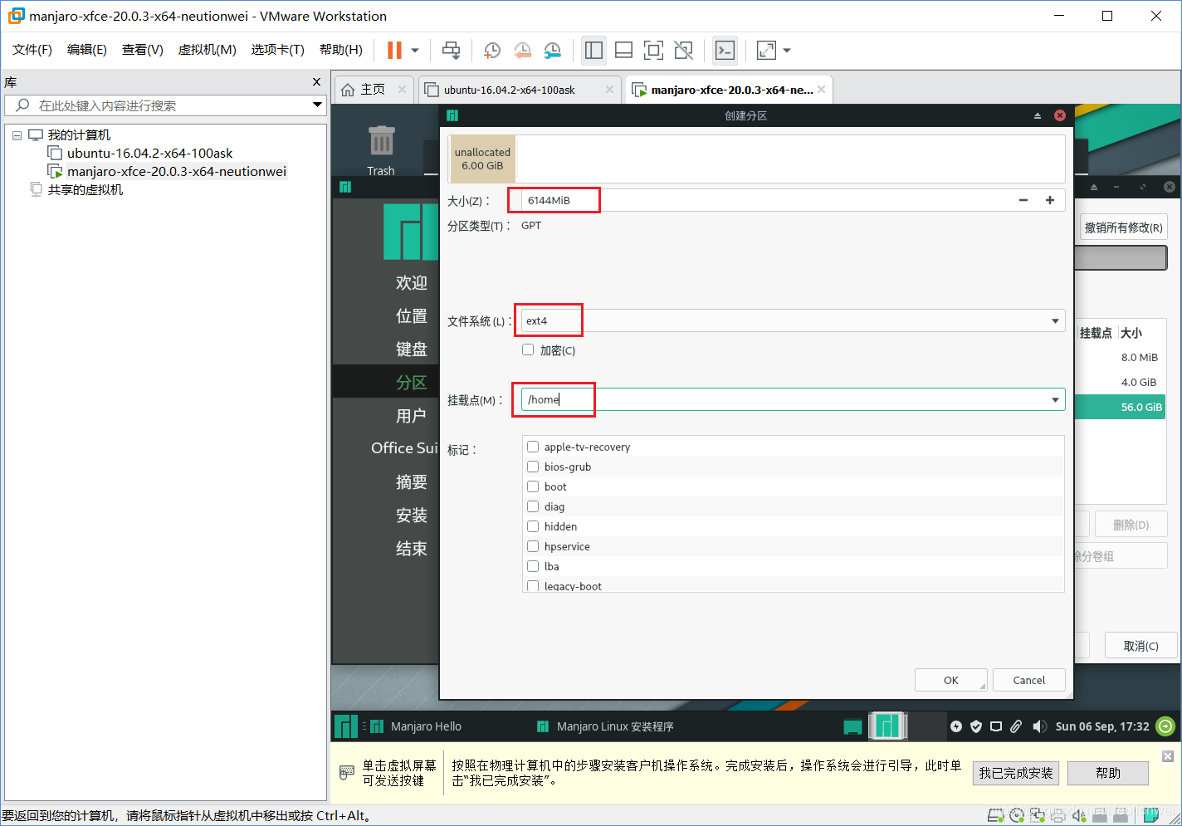This screenshot has height=826, width=1182.
Task: Toggle the library sidebar view icon
Action: [x=593, y=51]
